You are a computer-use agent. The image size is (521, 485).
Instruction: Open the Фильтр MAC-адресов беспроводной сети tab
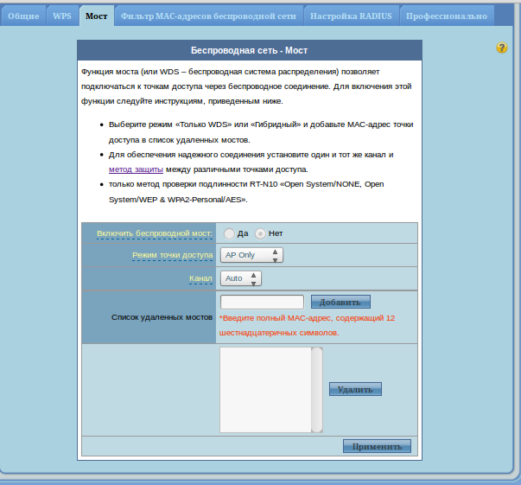click(208, 16)
